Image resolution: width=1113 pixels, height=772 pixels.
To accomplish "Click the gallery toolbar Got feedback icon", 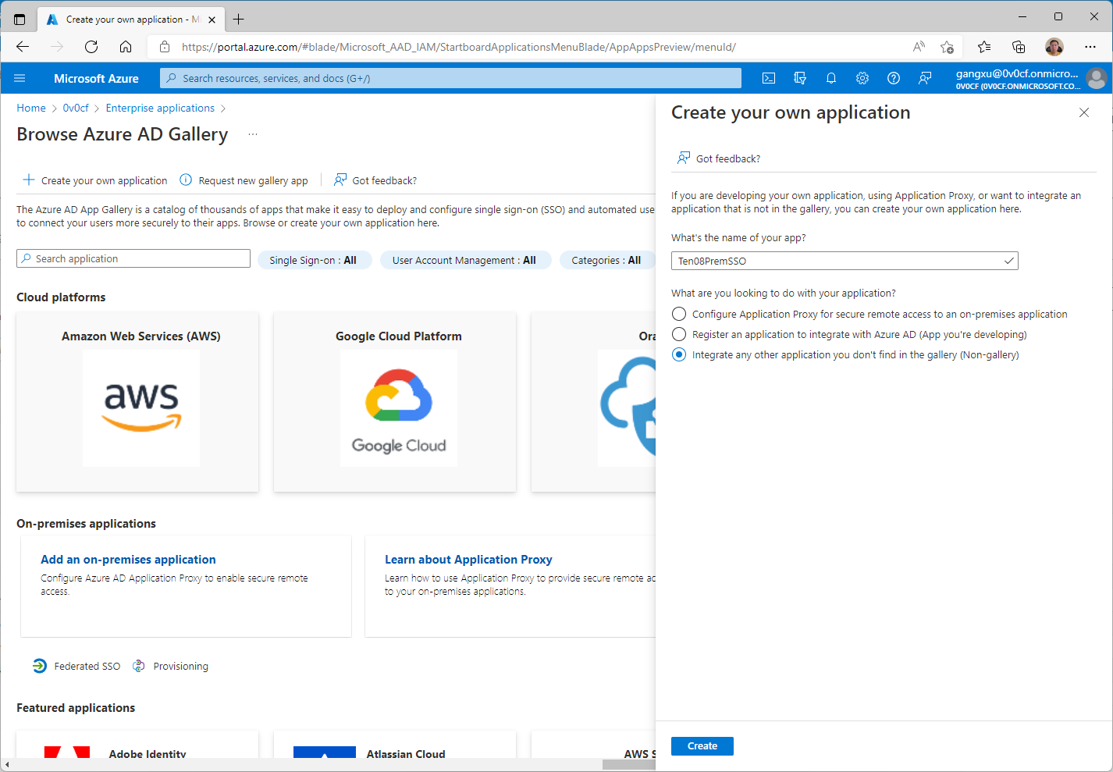I will coord(340,180).
